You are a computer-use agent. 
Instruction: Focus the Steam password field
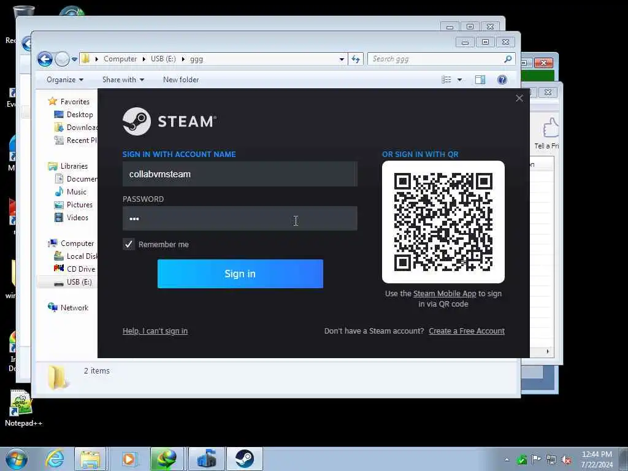240,218
